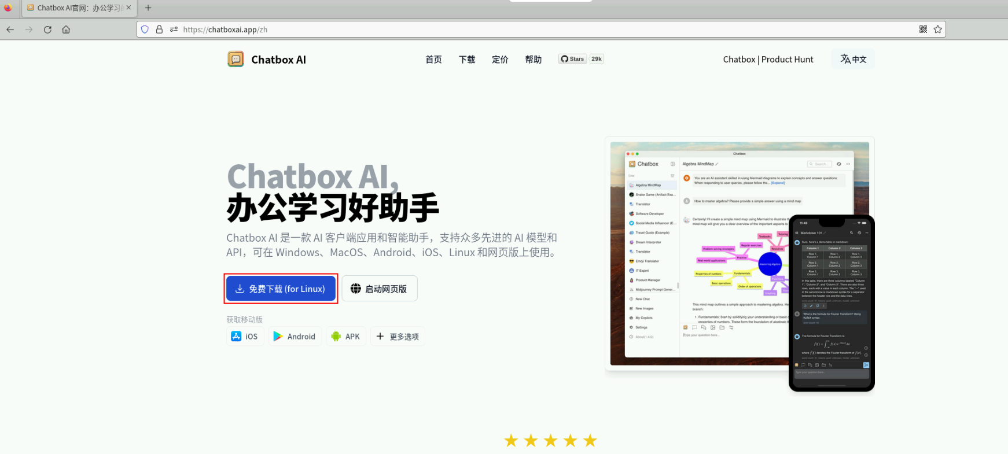Bookmark this page with the star icon
This screenshot has height=454, width=1008.
[x=938, y=29]
